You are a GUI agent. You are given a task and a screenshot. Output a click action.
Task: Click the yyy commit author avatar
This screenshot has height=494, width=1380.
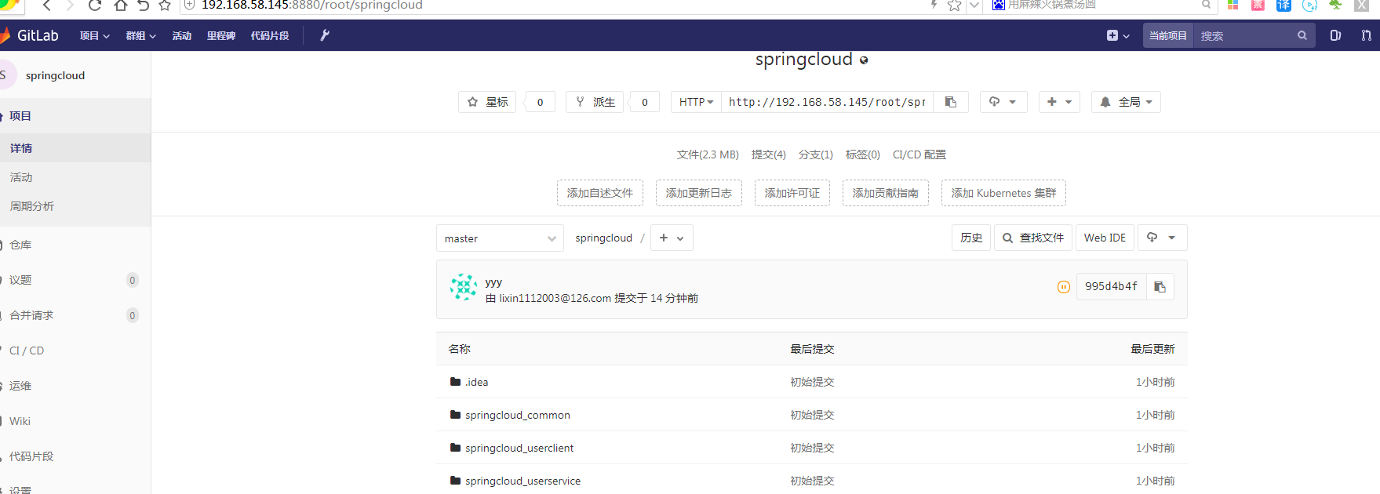[x=463, y=288]
